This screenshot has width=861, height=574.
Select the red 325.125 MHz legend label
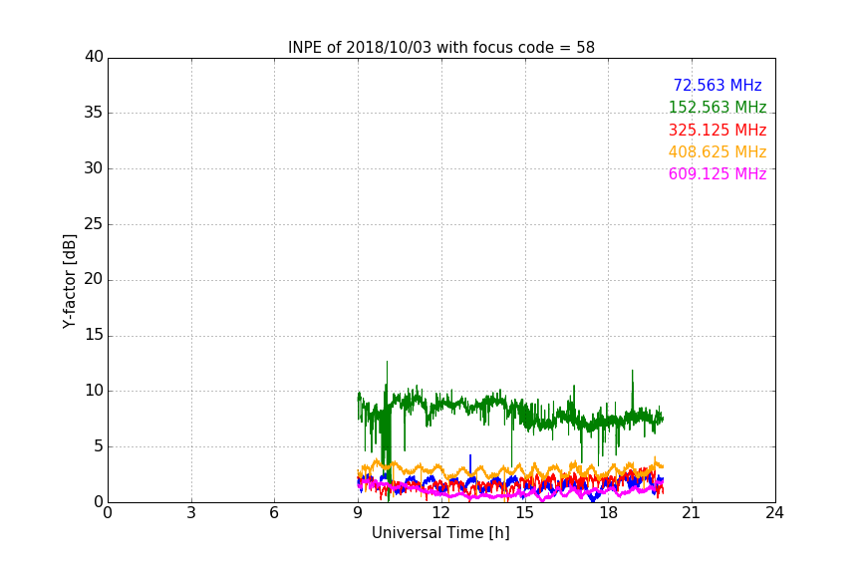[717, 131]
